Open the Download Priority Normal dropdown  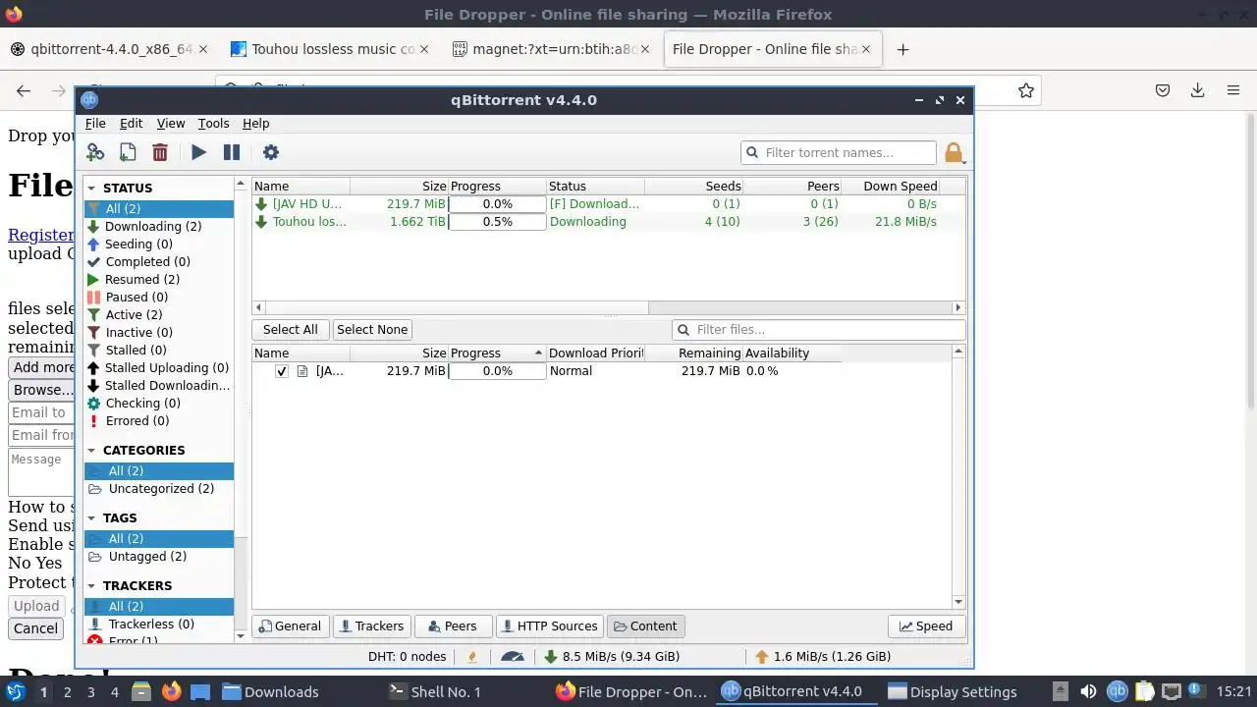tap(595, 371)
